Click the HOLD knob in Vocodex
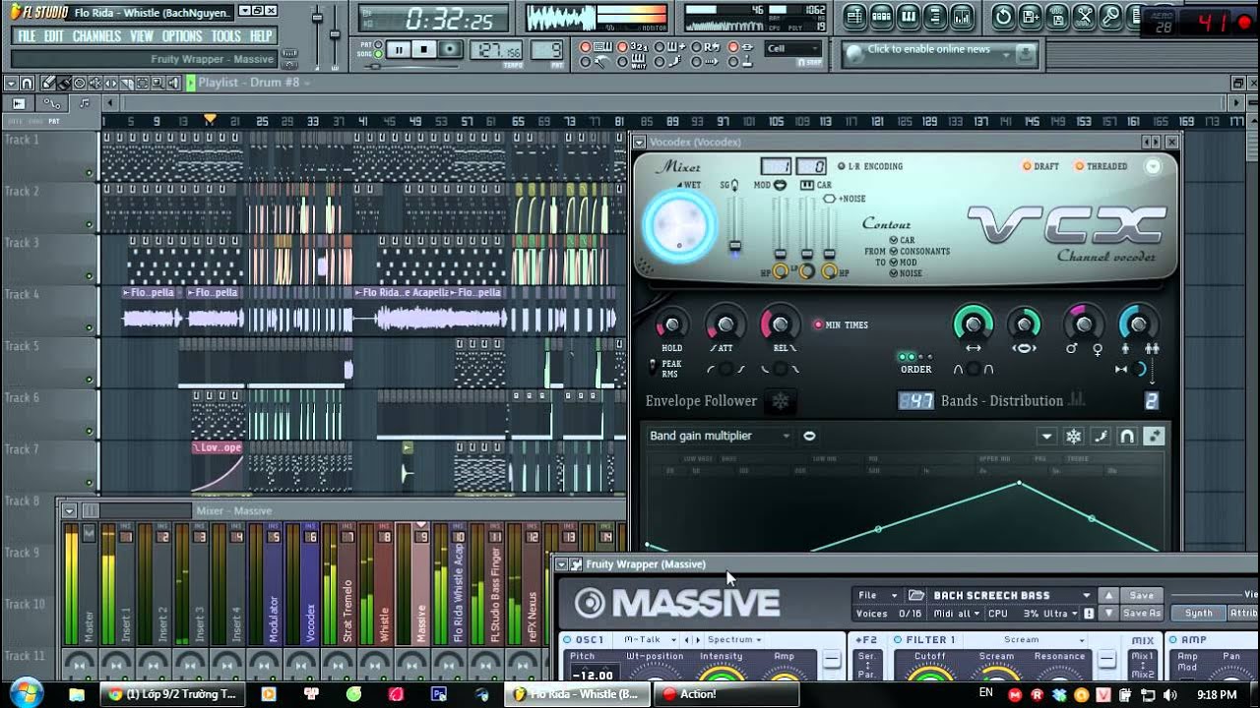1260x708 pixels. pos(671,324)
